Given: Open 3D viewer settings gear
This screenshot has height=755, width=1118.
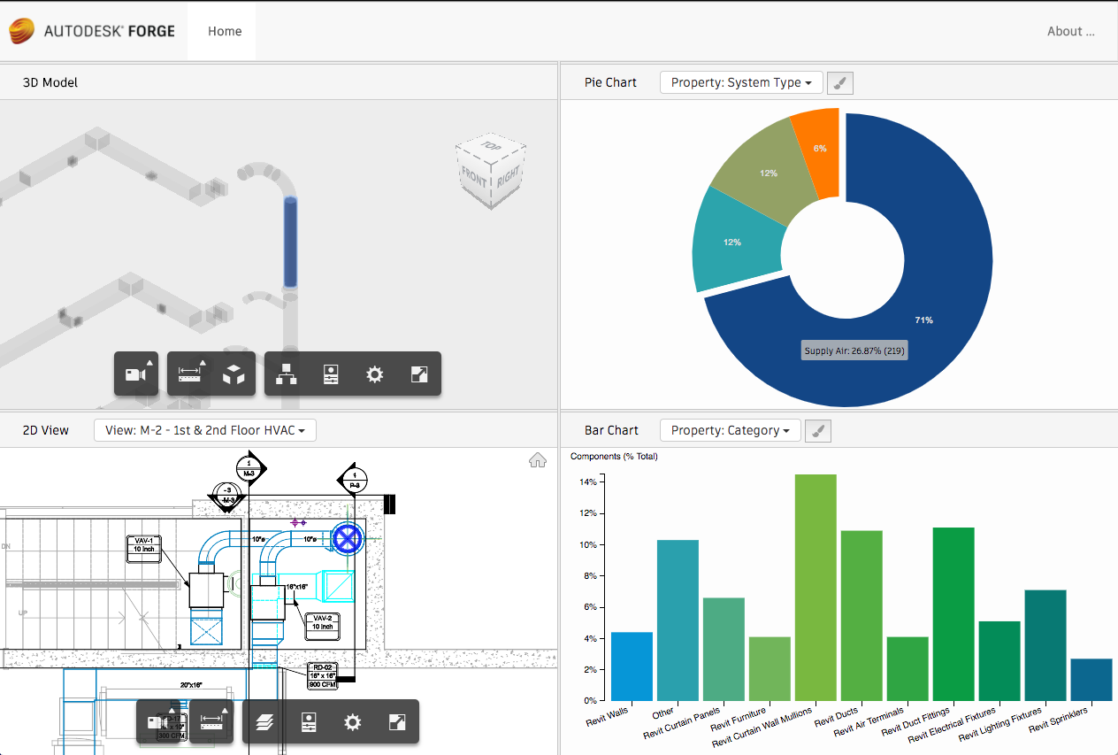Looking at the screenshot, I should [374, 374].
